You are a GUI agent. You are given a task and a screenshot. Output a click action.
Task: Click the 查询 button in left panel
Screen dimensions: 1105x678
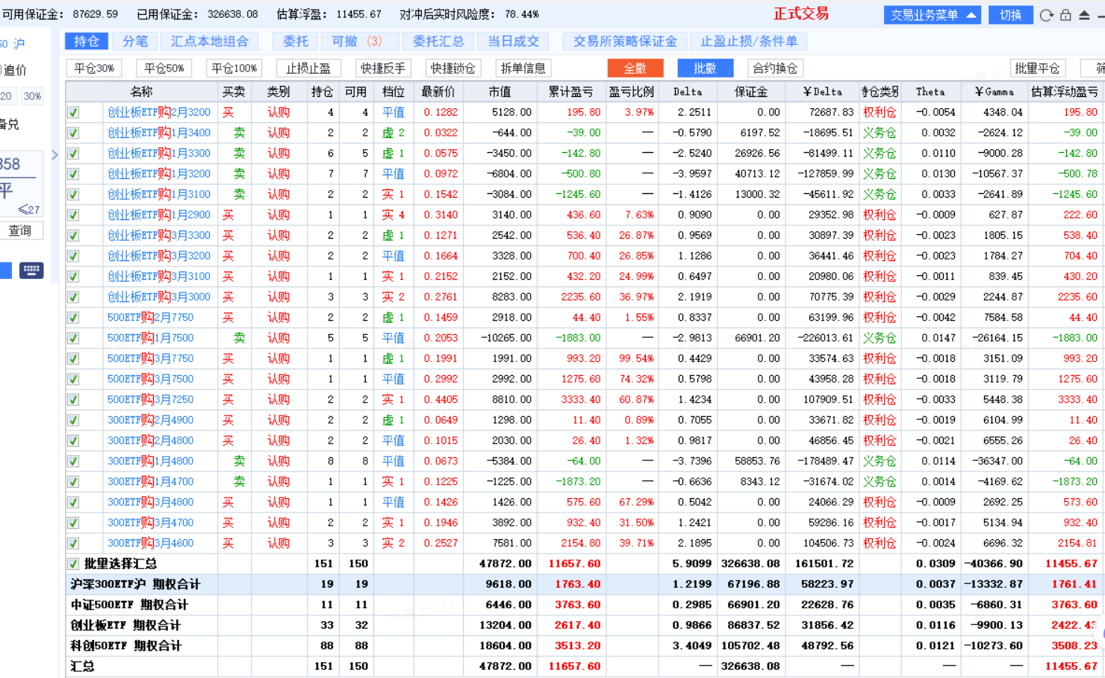[x=20, y=230]
